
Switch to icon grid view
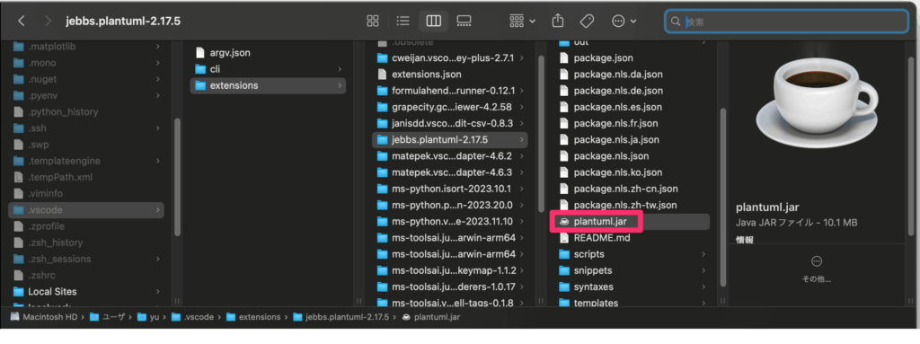pyautogui.click(x=373, y=22)
